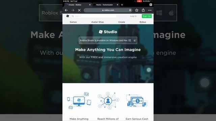Open the three-dot browser menu
This screenshot has height=121, width=216.
pyautogui.click(x=150, y=10)
